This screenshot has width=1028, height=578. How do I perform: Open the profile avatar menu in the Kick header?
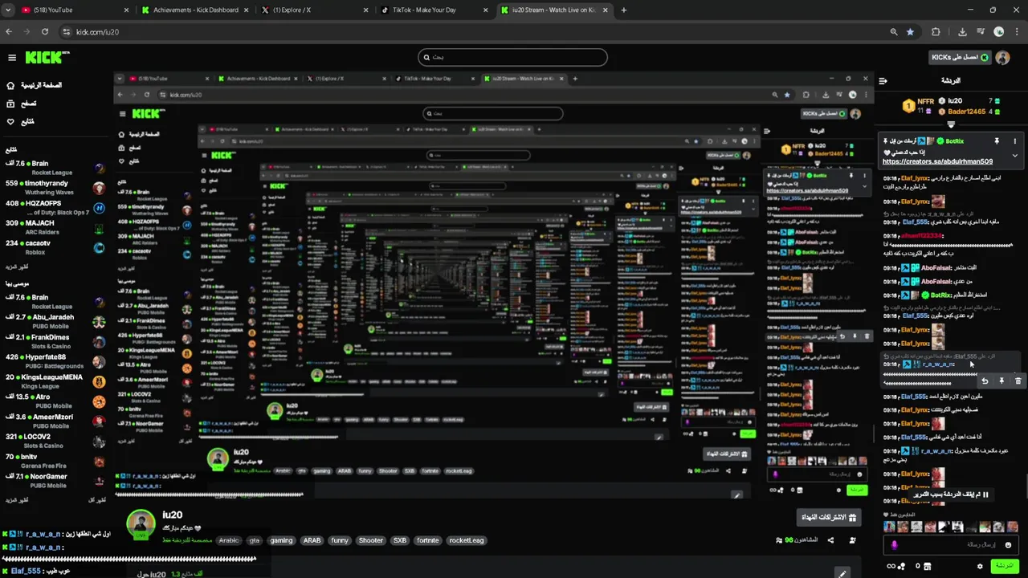(1002, 58)
